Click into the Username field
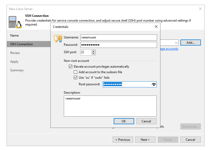 tap(118, 38)
